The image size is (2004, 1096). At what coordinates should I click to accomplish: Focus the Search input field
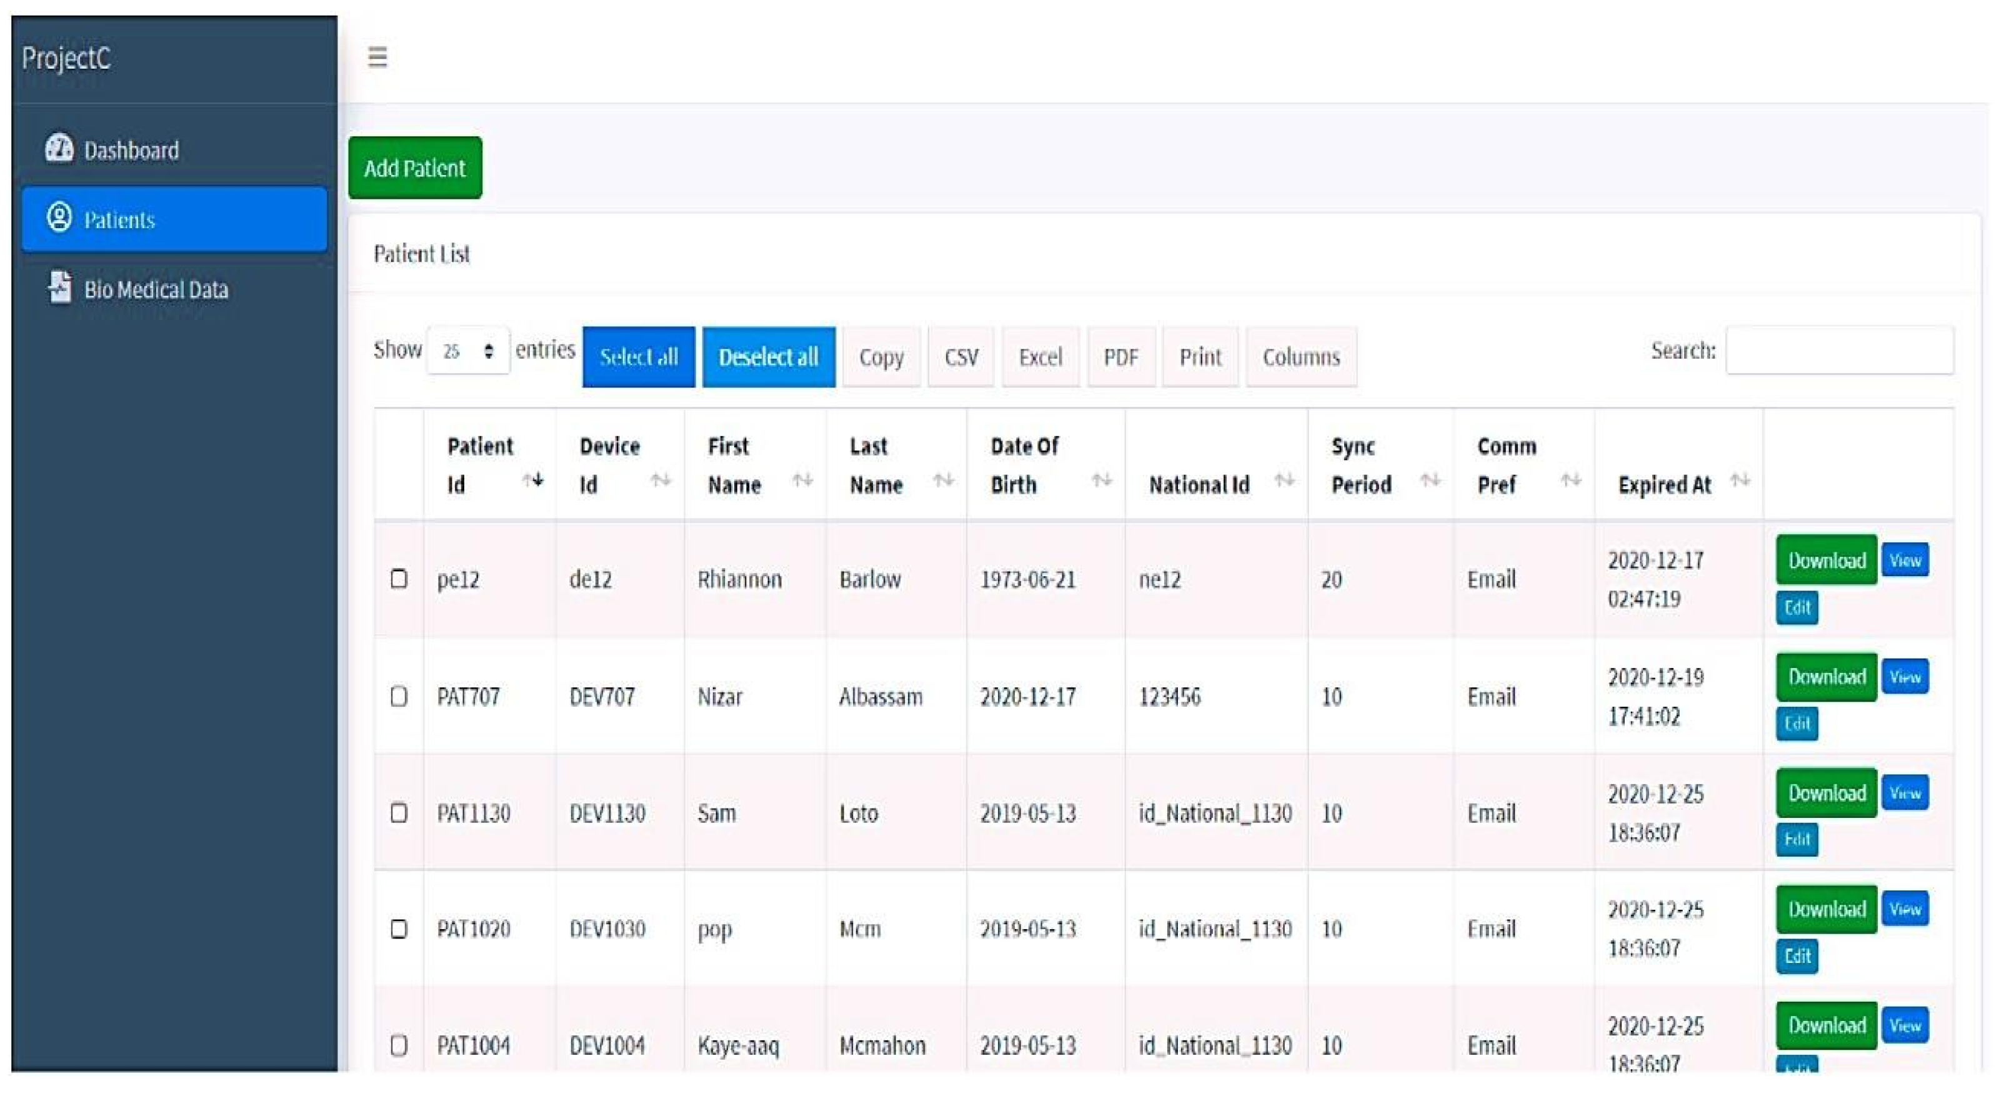tap(1838, 351)
